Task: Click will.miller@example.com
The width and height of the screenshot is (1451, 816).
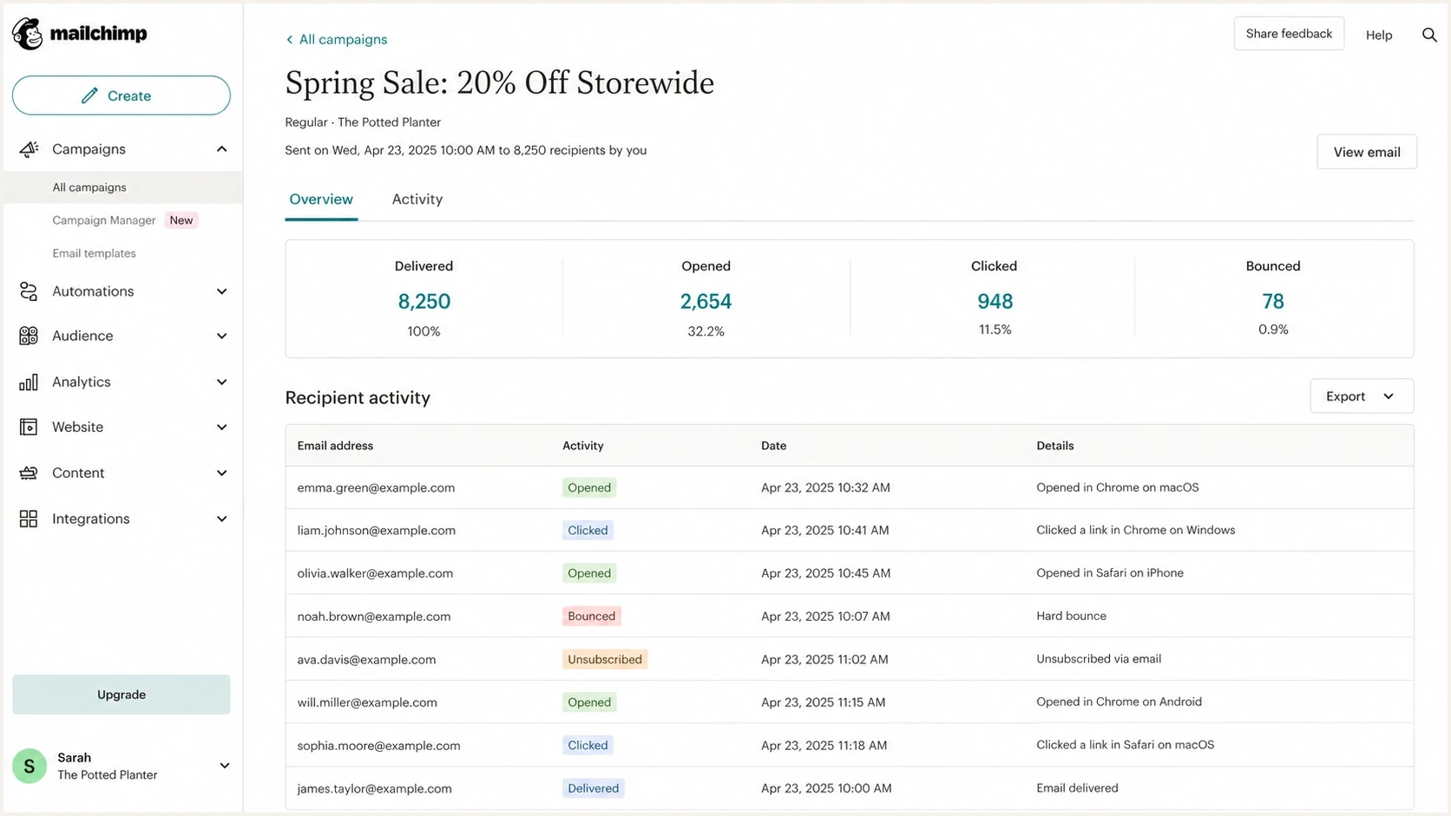Action: (367, 702)
